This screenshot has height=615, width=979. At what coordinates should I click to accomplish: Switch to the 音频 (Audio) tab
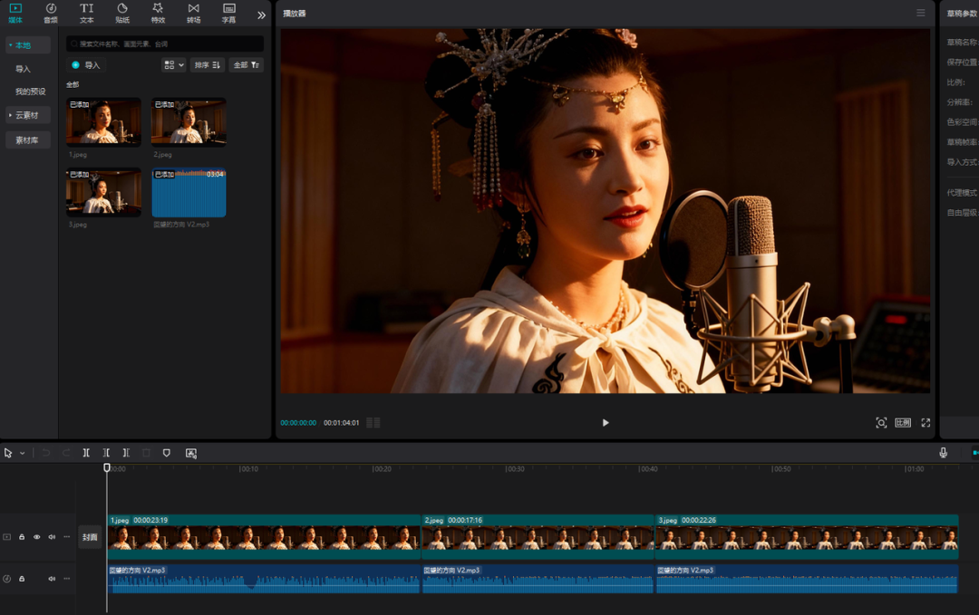tap(51, 13)
